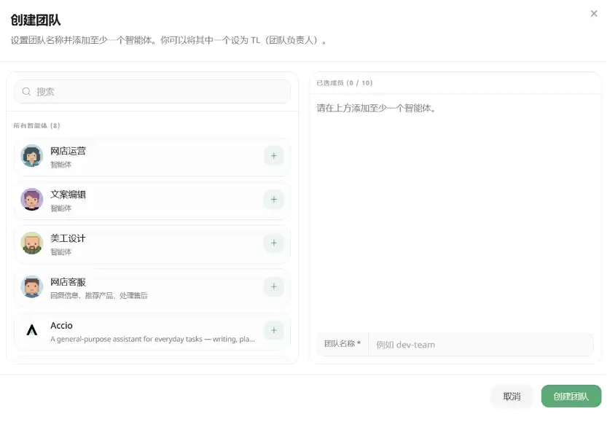
Task: Click the search magnifier icon
Action: click(x=26, y=91)
